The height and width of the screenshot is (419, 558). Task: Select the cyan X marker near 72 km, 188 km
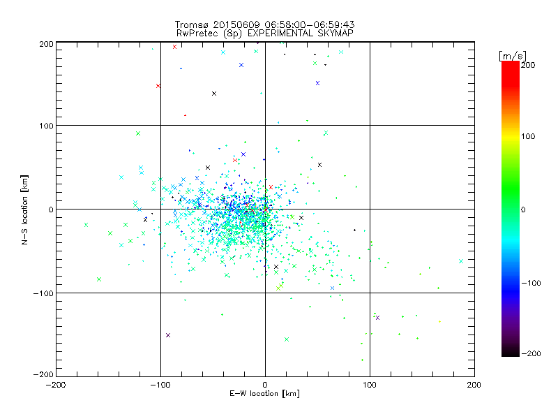pos(341,52)
